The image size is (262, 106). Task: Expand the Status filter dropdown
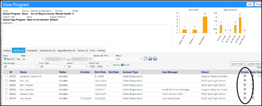(129, 59)
